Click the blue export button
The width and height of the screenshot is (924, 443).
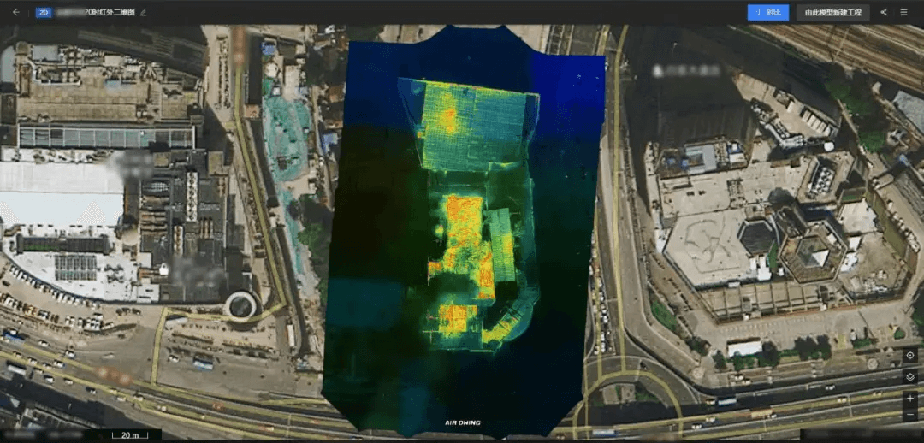click(767, 12)
